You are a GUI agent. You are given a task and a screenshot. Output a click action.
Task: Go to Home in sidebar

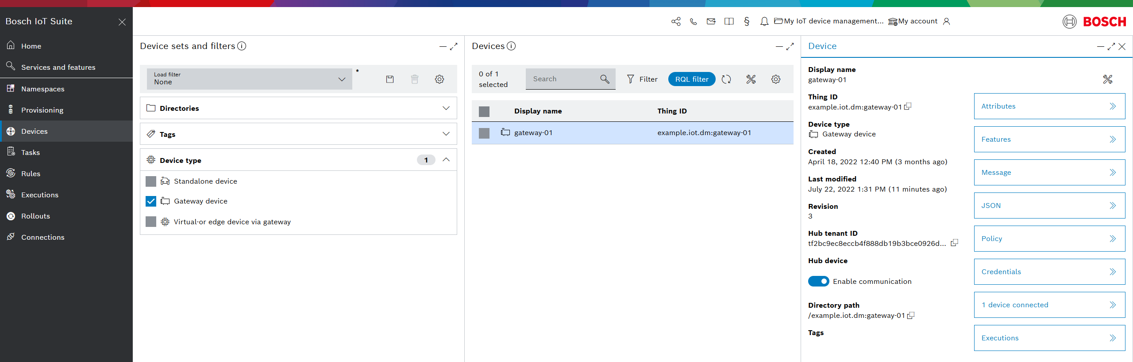(x=66, y=46)
